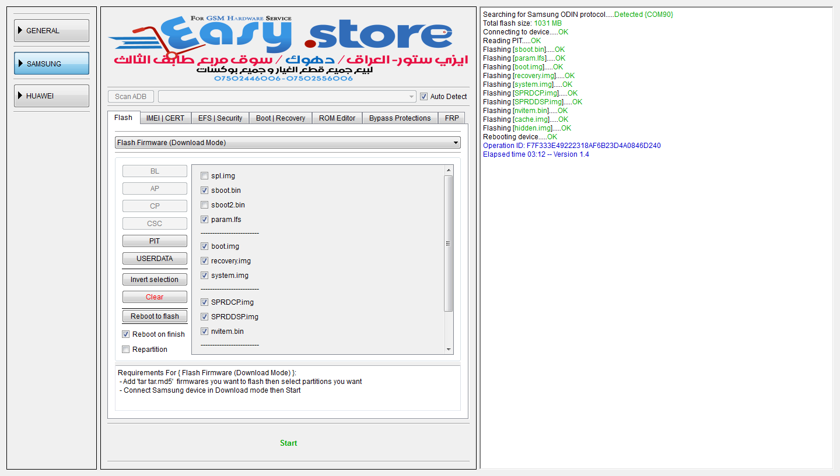This screenshot has width=840, height=476.
Task: Switch to the Flash tab
Action: (x=124, y=118)
